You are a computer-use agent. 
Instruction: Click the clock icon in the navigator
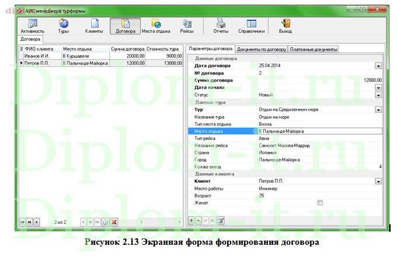(x=105, y=222)
